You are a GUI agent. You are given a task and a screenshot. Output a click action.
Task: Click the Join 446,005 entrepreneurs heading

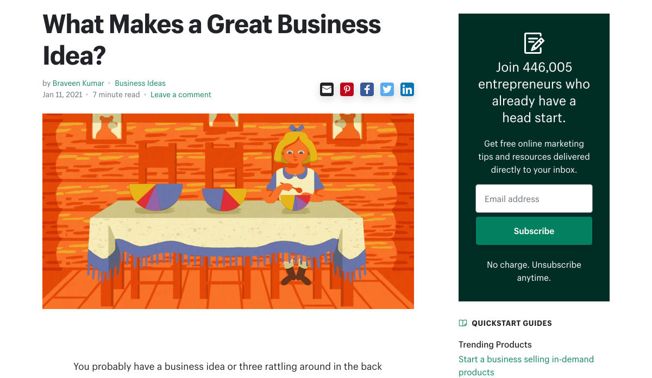pyautogui.click(x=534, y=92)
